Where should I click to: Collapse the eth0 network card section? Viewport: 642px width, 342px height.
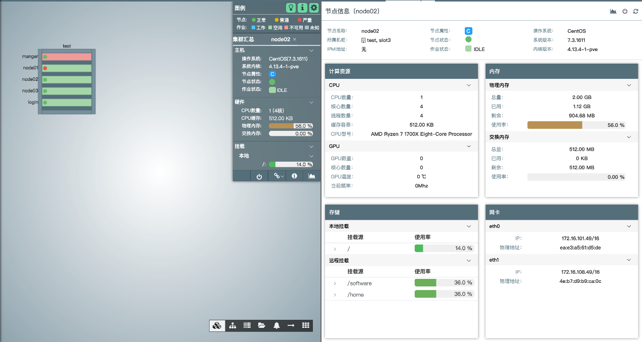pos(629,226)
